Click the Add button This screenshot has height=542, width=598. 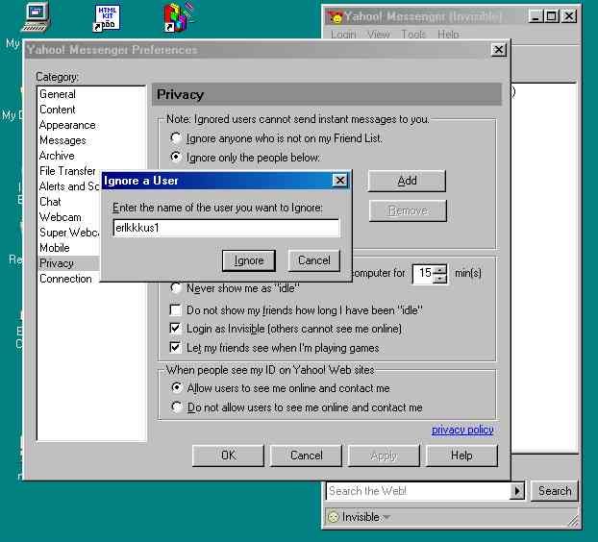pyautogui.click(x=407, y=181)
